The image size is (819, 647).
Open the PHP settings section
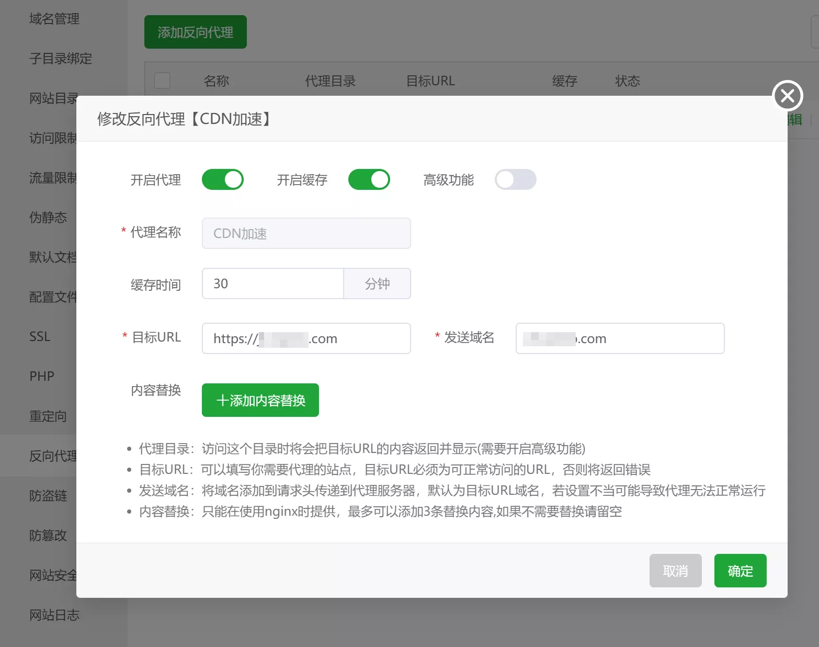tap(42, 376)
